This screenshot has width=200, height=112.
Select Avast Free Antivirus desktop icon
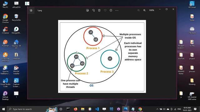coord(5,57)
